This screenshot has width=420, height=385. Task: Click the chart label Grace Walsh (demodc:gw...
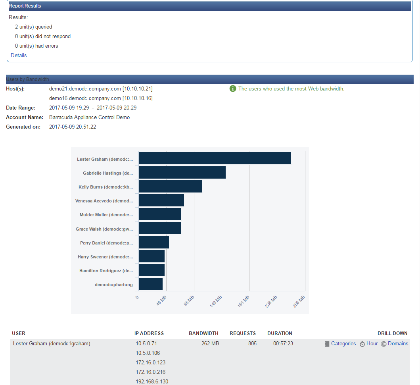pyautogui.click(x=104, y=229)
